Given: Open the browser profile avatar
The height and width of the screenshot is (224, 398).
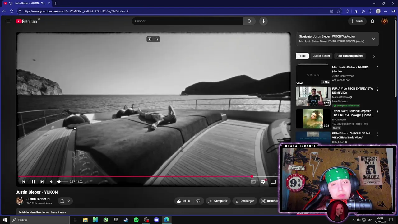Looking at the screenshot, I should coord(378,11).
